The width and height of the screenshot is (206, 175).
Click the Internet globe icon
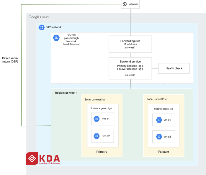click(x=125, y=4)
